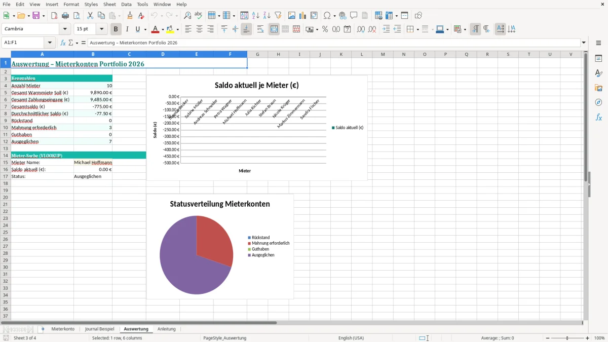The height and width of the screenshot is (342, 608).
Task: Toggle Freeze Rows and Columns
Action: (389, 16)
